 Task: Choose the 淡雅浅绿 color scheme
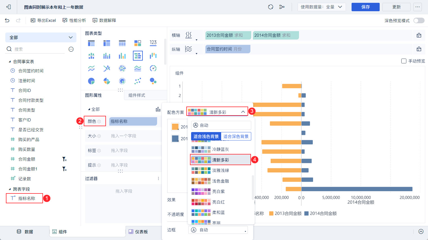[x=220, y=170]
